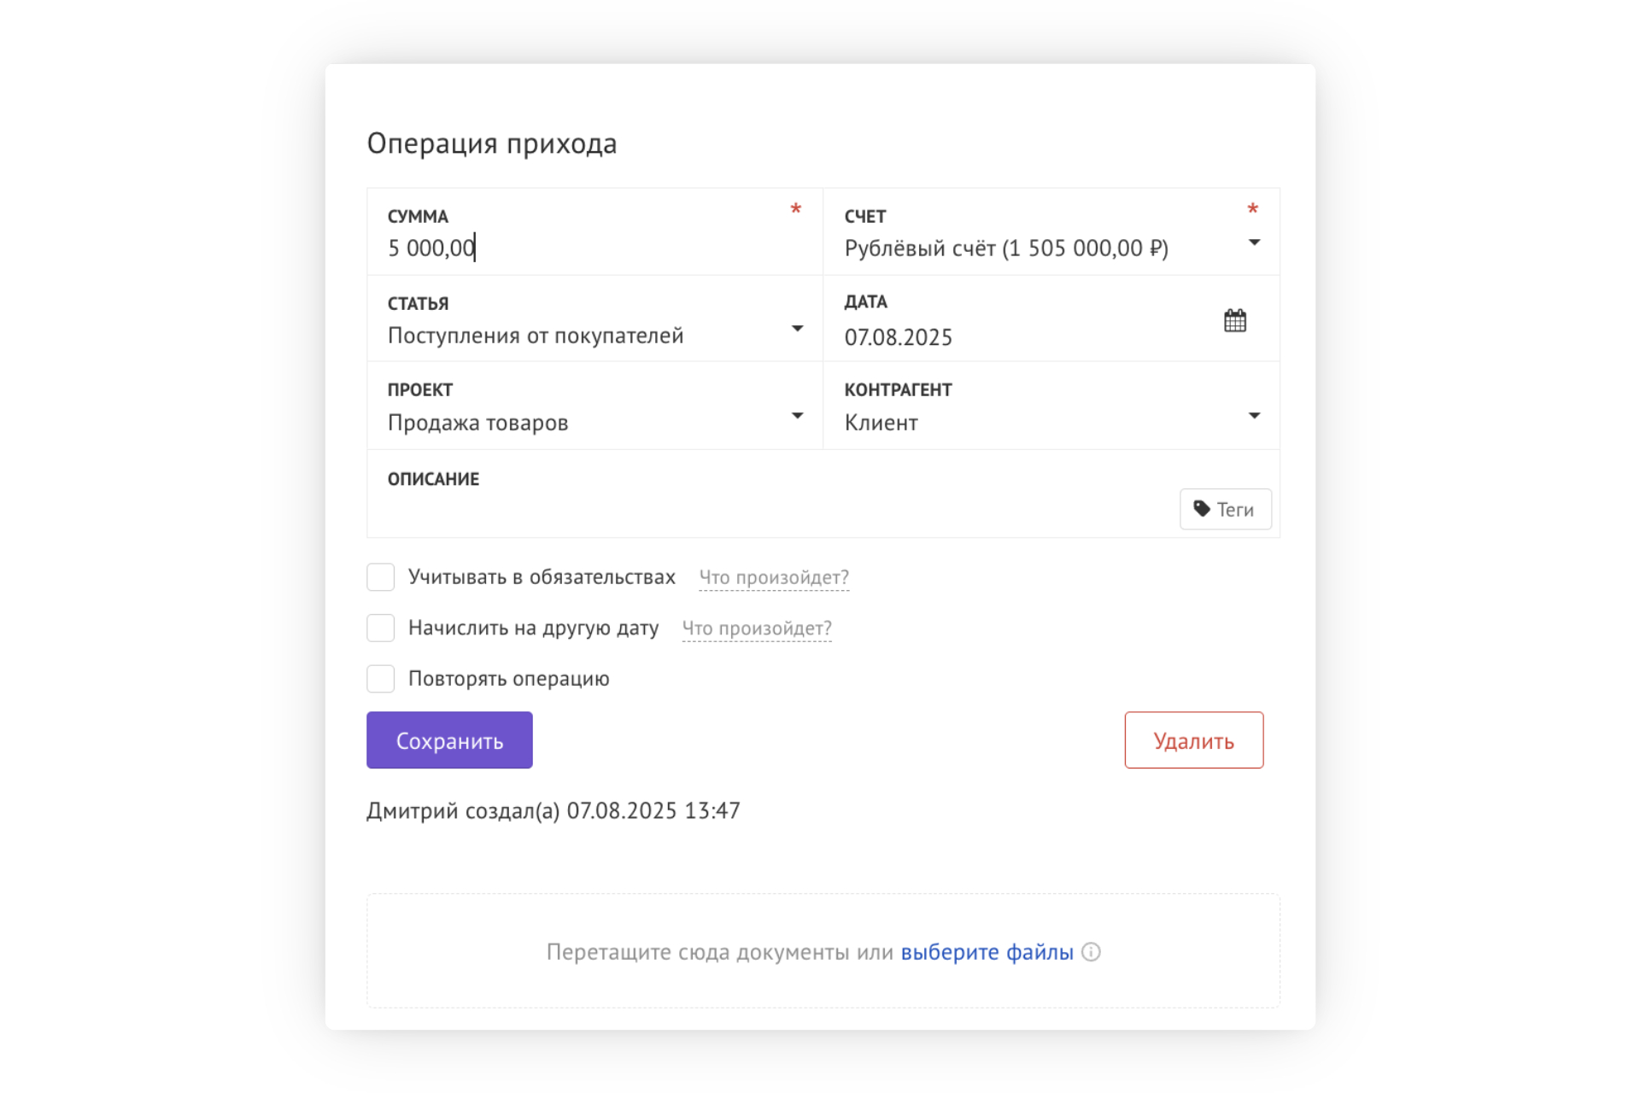Image resolution: width=1640 pixels, height=1093 pixels.
Task: Enable Учитывать в обязательствах checkbox
Action: click(x=380, y=577)
